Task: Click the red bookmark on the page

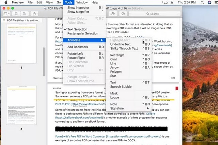Action: [x=177, y=88]
